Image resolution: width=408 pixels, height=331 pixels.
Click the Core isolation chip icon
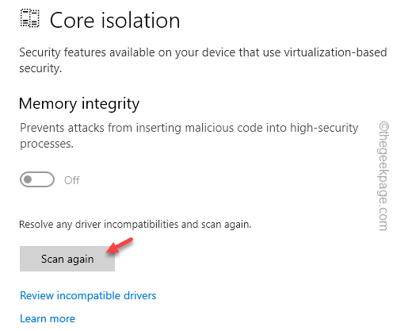[30, 18]
